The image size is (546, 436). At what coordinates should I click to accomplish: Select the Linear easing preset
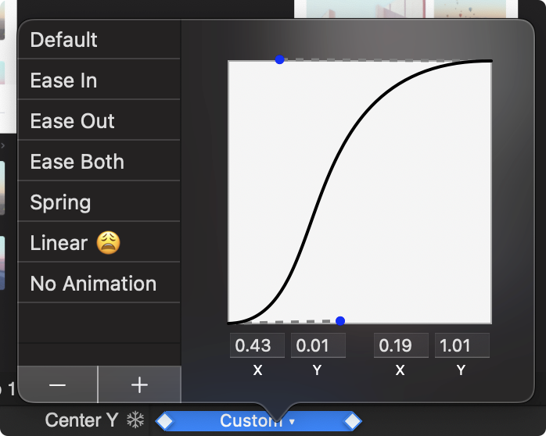click(x=99, y=243)
